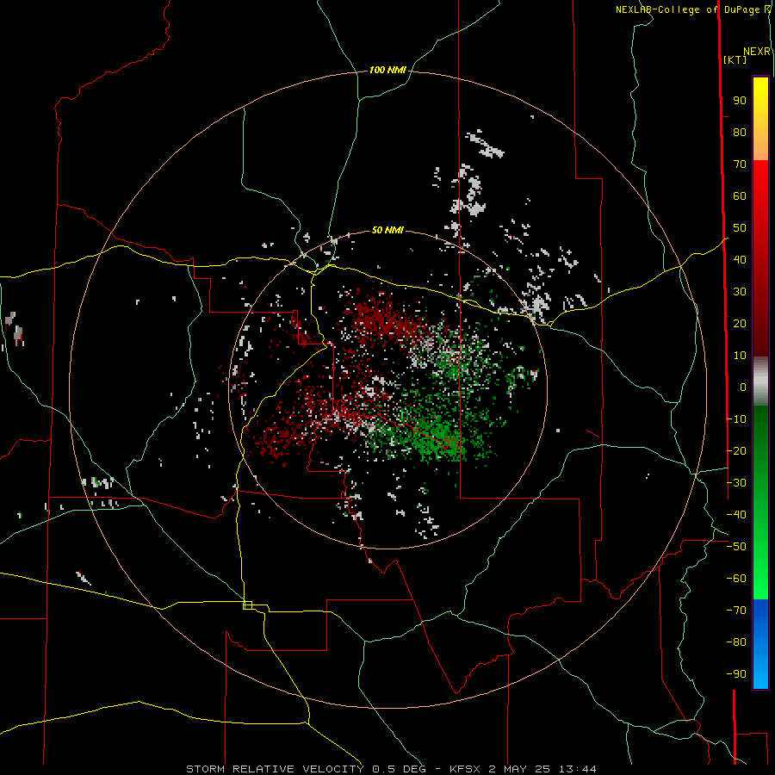
Task: Click the 20 value on the velocity scale
Action: click(x=740, y=324)
